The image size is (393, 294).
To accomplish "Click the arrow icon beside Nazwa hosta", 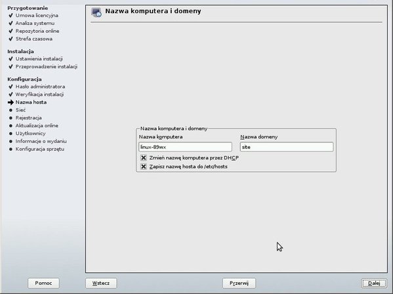I will [x=10, y=102].
